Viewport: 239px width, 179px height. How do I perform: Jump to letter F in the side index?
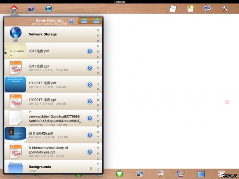(98, 62)
